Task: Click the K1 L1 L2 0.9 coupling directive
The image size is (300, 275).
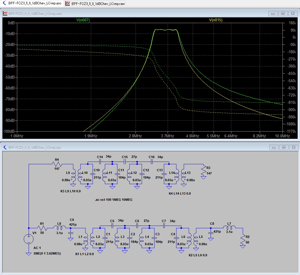Action: point(84,254)
